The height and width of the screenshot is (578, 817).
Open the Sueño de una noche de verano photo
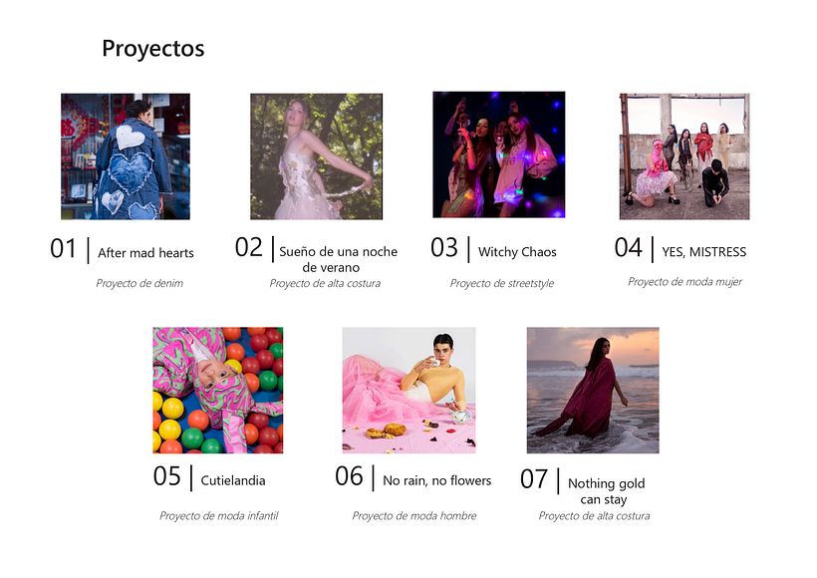(316, 156)
